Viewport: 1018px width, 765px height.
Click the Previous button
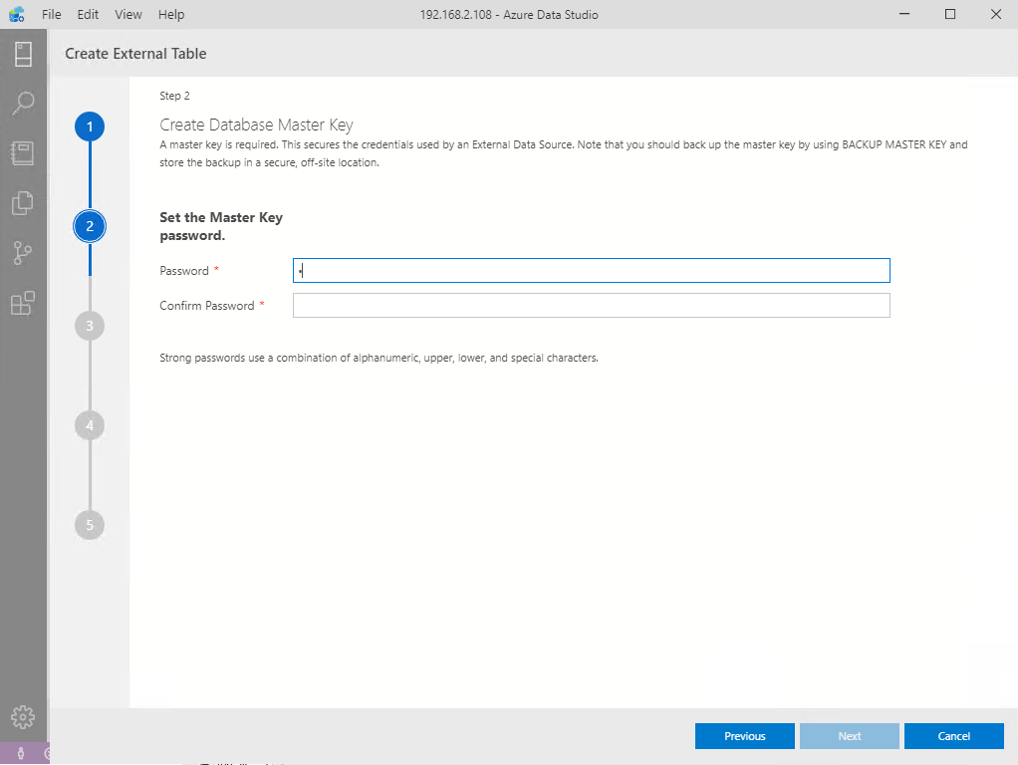(744, 736)
